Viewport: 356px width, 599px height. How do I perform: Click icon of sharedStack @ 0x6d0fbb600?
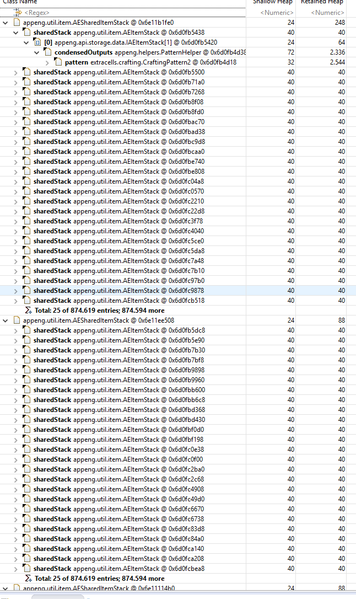point(26,389)
